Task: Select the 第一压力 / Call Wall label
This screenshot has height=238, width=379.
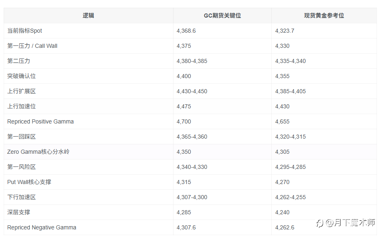Action: 32,46
